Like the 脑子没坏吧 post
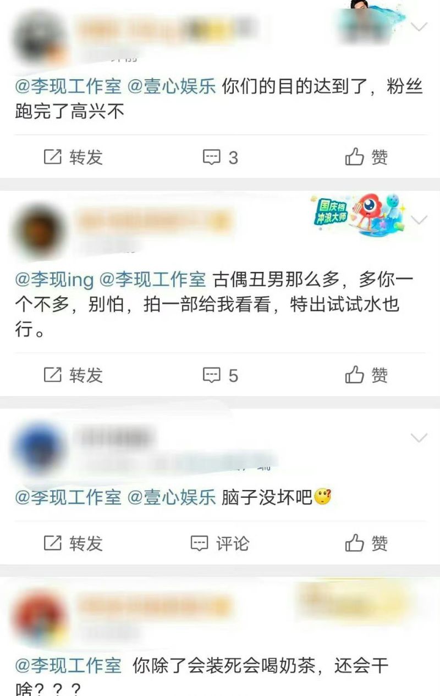This screenshot has width=440, height=696. (366, 543)
